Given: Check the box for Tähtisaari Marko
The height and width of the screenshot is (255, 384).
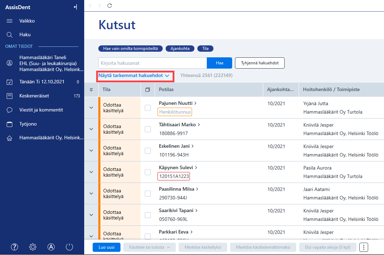Looking at the screenshot, I should point(148,129).
